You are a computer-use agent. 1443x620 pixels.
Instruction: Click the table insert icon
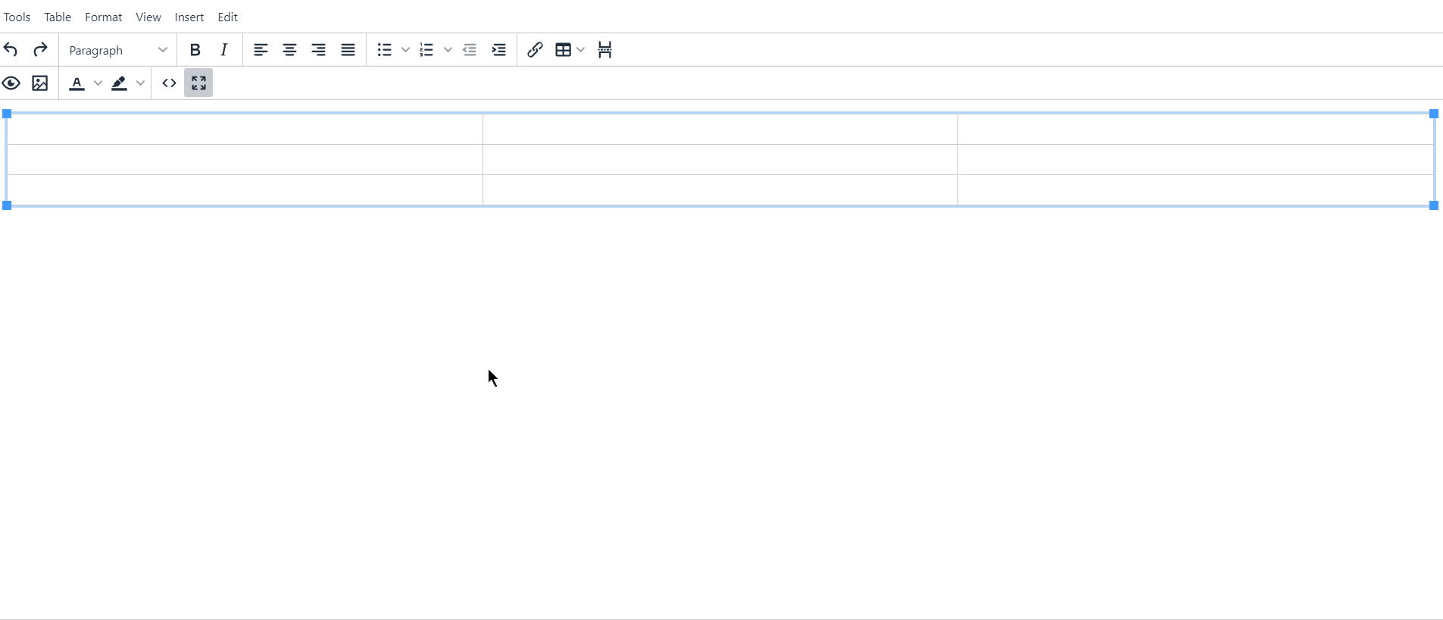click(563, 50)
